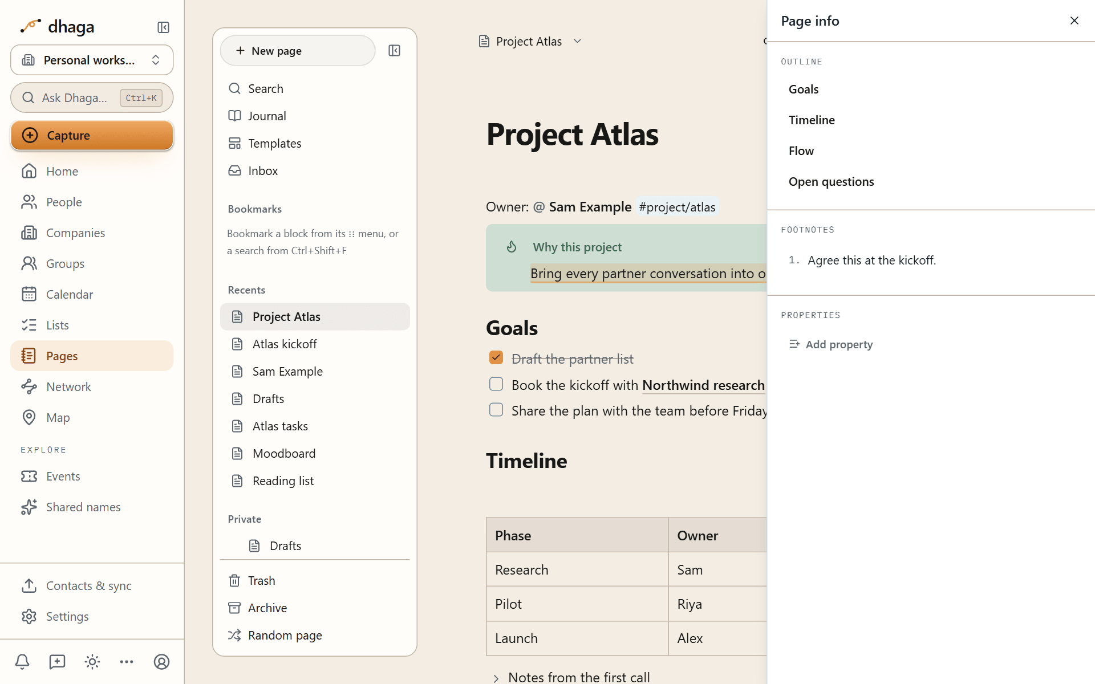Open the Journal
The height and width of the screenshot is (684, 1095).
tap(315, 116)
